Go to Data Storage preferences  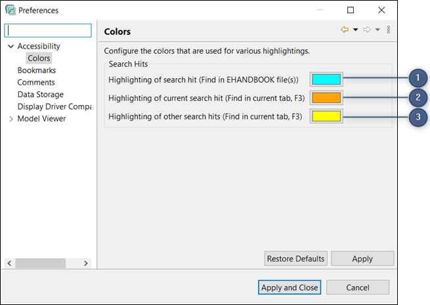point(40,94)
